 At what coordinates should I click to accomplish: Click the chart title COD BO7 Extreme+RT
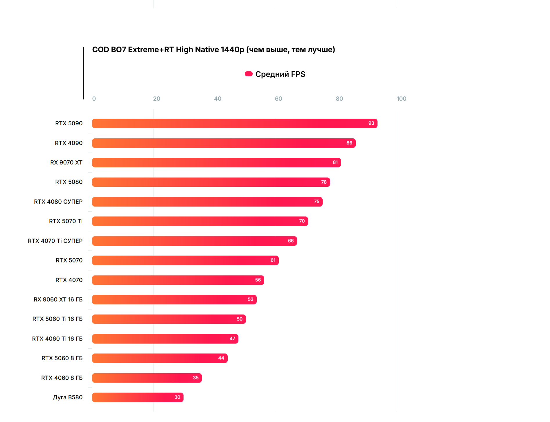(213, 50)
